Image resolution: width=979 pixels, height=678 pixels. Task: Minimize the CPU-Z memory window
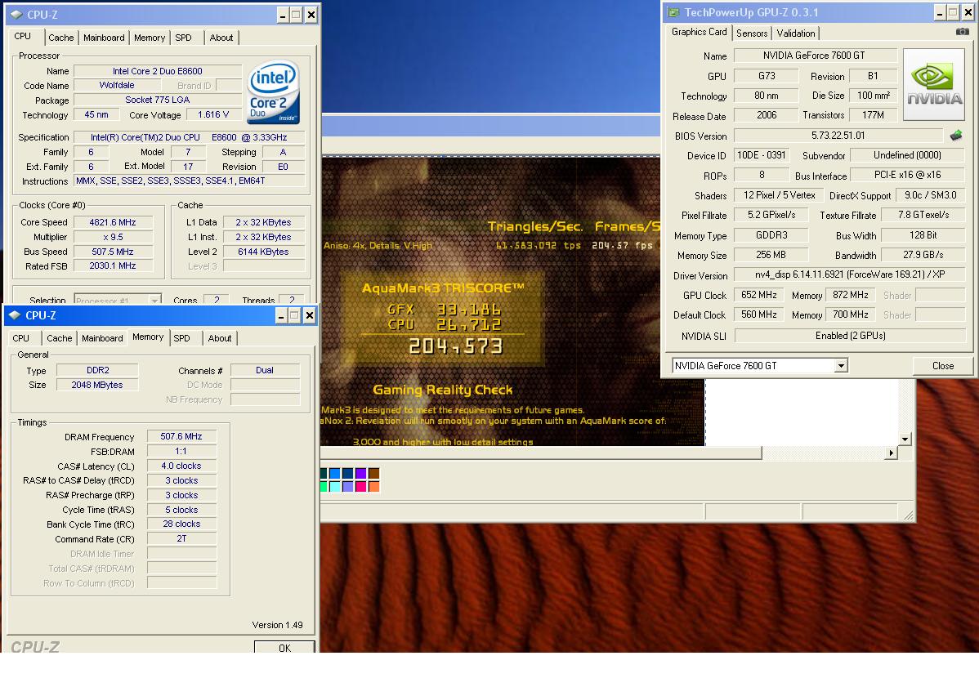[281, 316]
